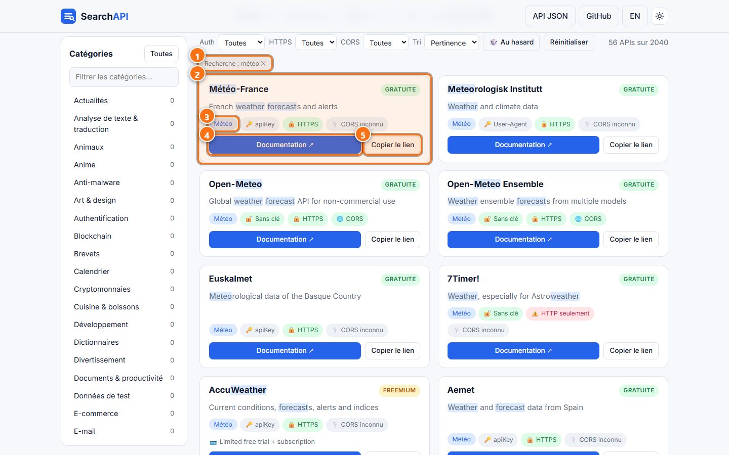The width and height of the screenshot is (729, 455).
Task: Click the AccuWeather card title
Action: (237, 390)
